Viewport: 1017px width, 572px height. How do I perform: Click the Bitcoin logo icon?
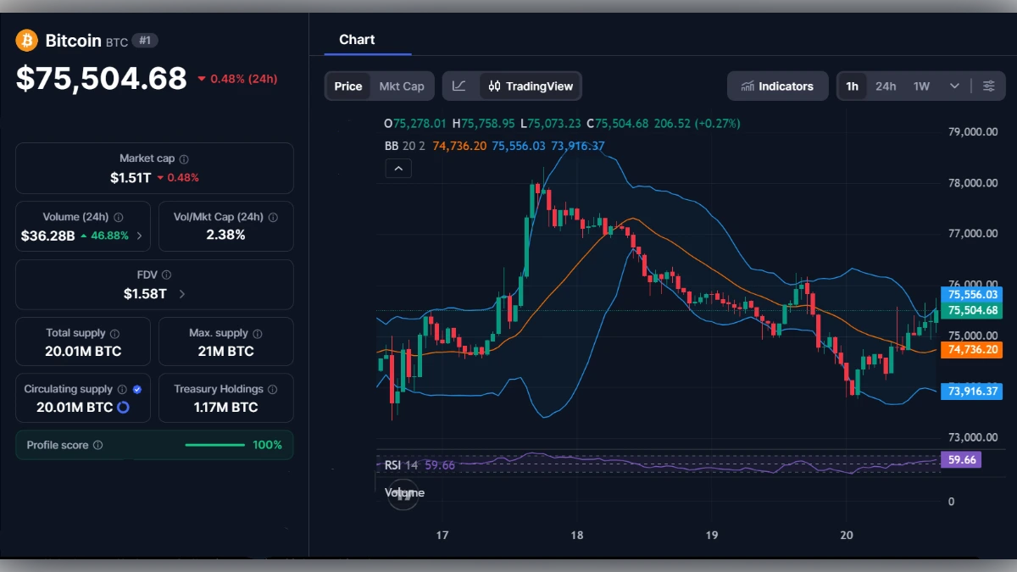point(26,40)
